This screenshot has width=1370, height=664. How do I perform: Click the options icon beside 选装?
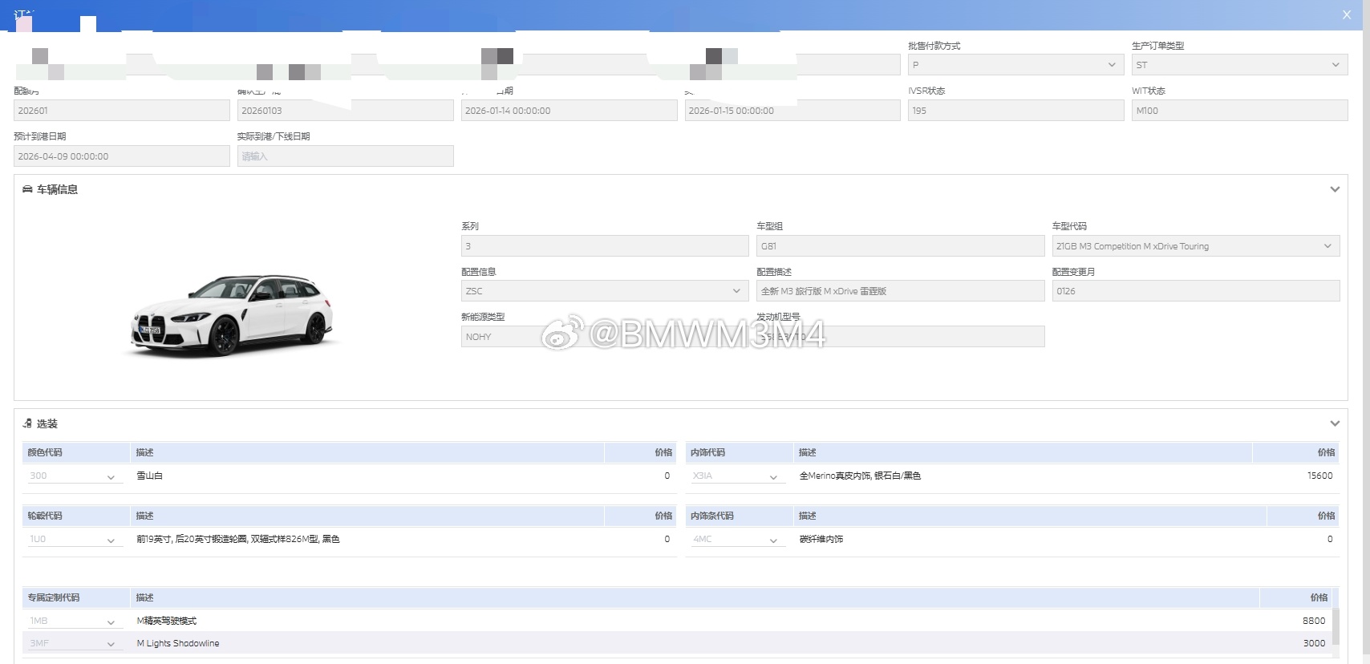coord(27,423)
